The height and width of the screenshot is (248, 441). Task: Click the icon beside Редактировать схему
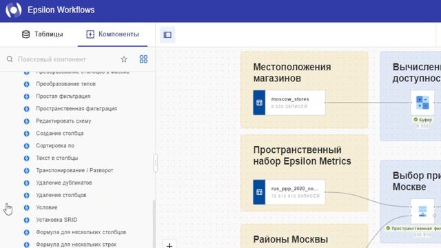point(26,121)
